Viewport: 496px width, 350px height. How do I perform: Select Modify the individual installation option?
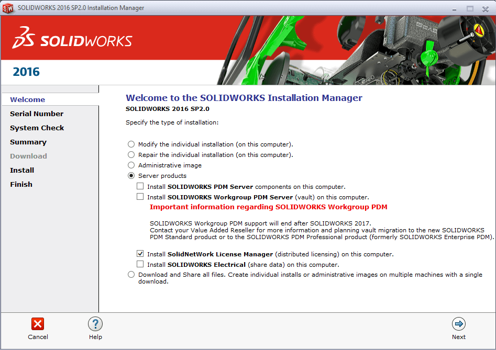click(131, 144)
